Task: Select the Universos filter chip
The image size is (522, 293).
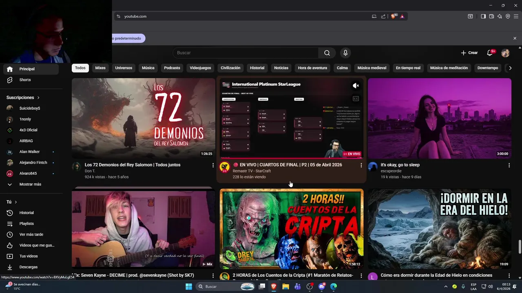Action: tap(124, 68)
